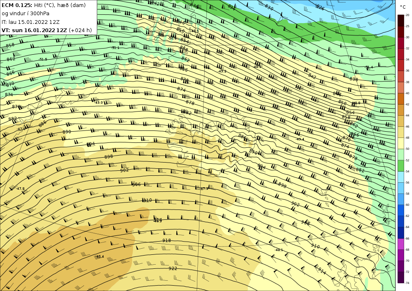Select the 'VT: sun 16.01.2022 12Z' valid time
This screenshot has height=291, width=412.
click(34, 30)
